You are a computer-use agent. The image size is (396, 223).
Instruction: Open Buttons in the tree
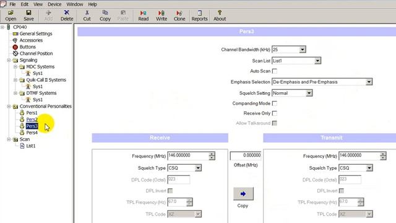(x=27, y=47)
